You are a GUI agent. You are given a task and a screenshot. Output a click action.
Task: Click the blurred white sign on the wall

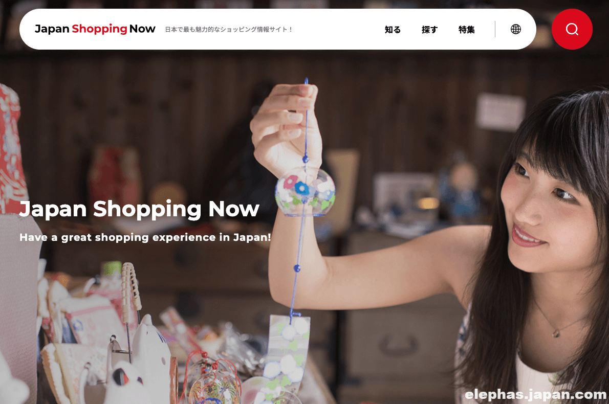501,112
